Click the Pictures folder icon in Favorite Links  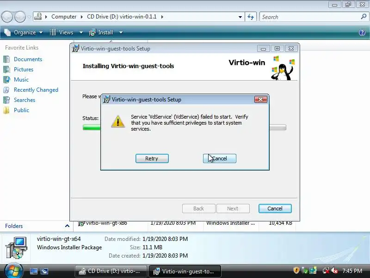pos(6,69)
